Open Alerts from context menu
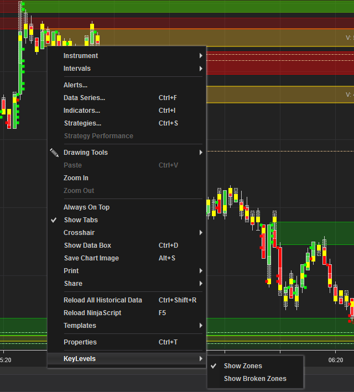354x392 pixels. (x=76, y=85)
